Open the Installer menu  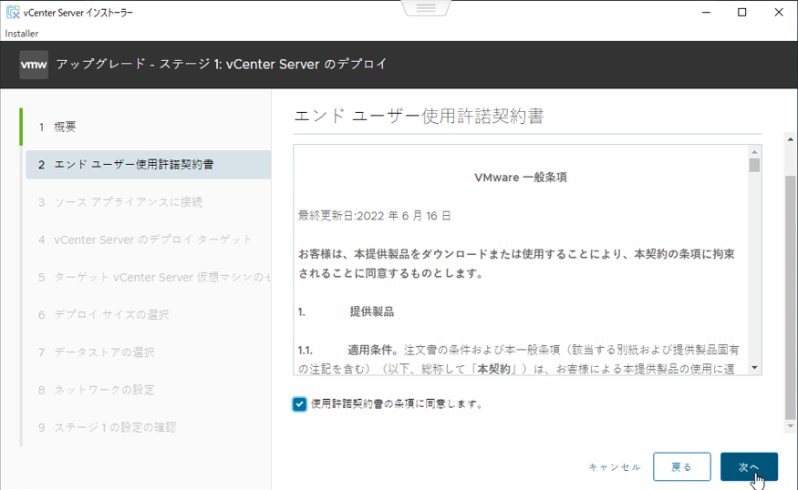(x=21, y=34)
